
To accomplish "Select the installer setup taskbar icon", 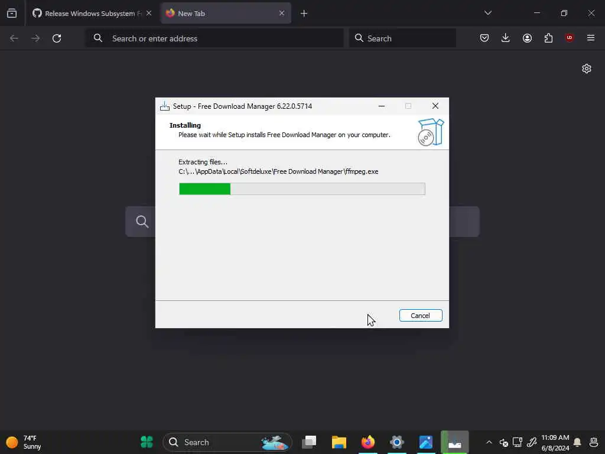I will point(454,442).
